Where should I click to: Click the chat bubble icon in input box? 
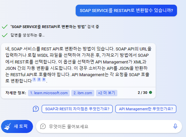coord(43,126)
